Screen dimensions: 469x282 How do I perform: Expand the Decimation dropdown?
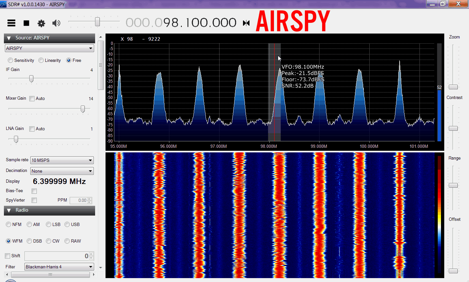(x=62, y=171)
